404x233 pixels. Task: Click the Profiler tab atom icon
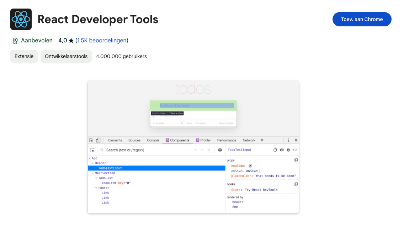(198, 140)
